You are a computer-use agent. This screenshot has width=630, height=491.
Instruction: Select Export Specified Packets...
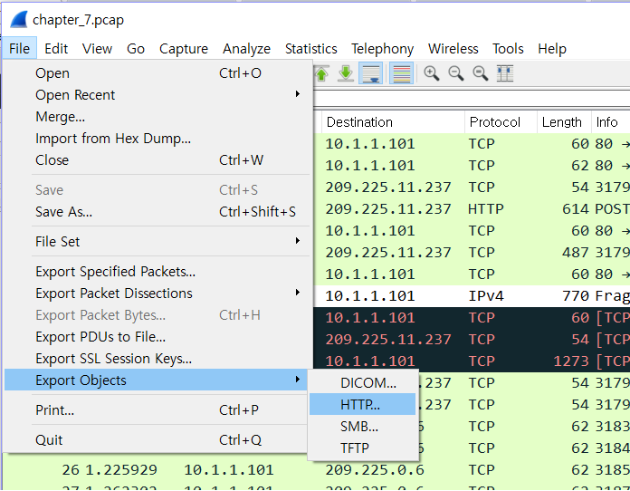(158, 272)
